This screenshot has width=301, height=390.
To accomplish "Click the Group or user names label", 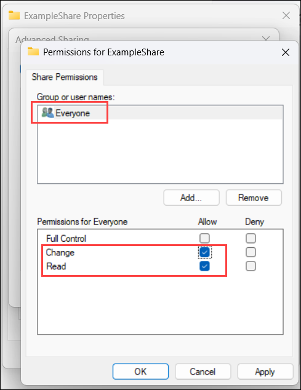I will coord(76,97).
